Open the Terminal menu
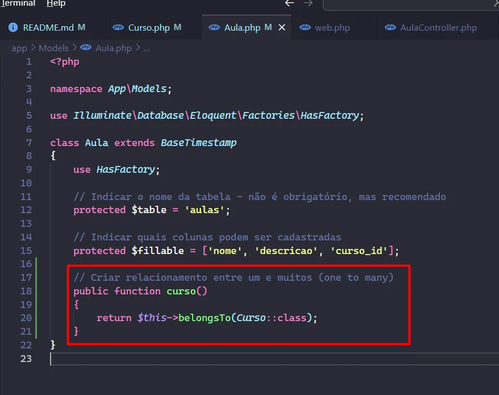Image resolution: width=499 pixels, height=395 pixels. 18,3
